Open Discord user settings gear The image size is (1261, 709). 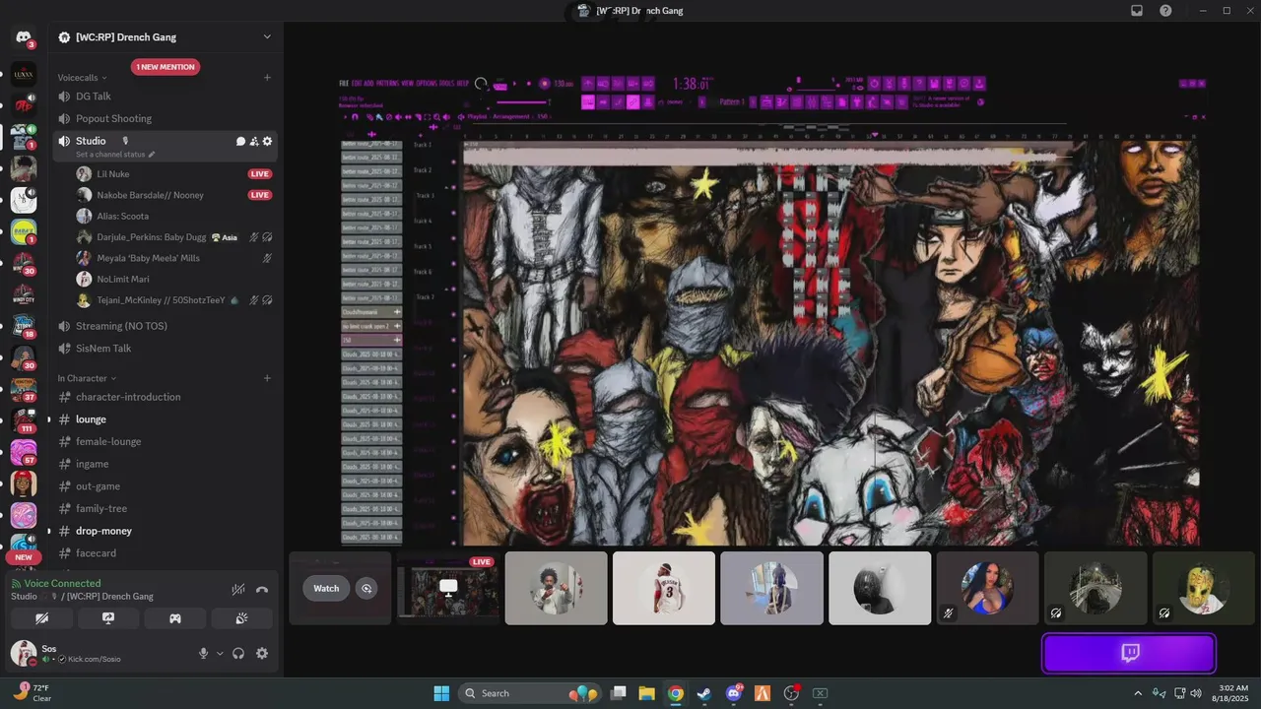(262, 653)
